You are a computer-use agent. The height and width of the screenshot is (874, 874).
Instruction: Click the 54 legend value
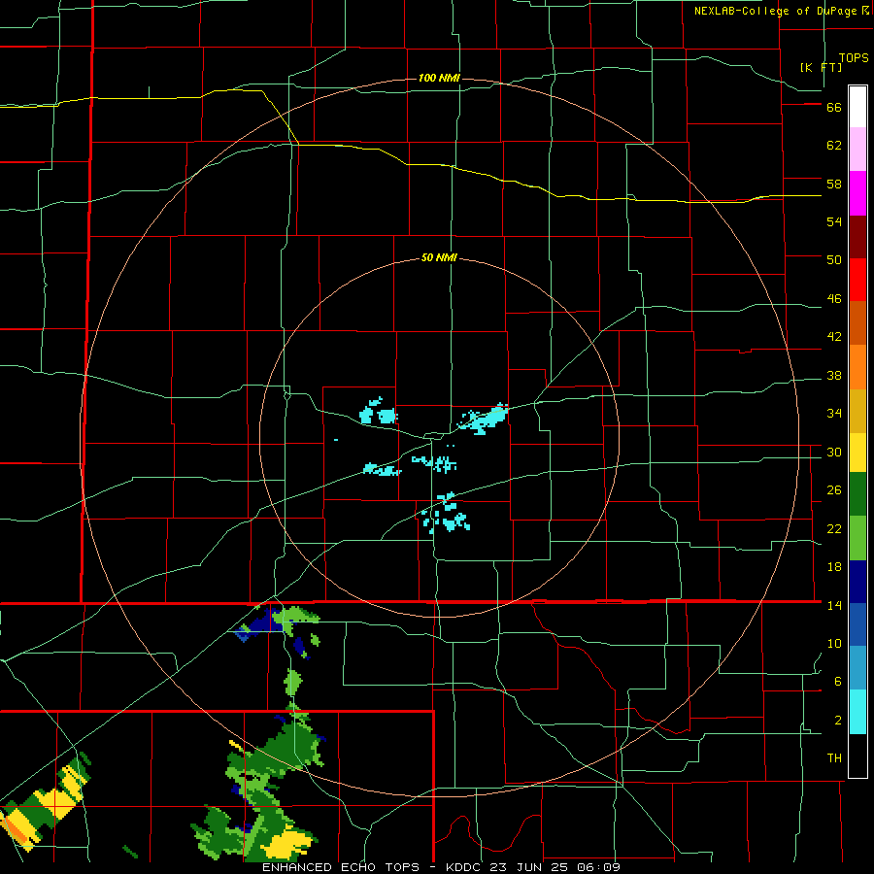(834, 221)
